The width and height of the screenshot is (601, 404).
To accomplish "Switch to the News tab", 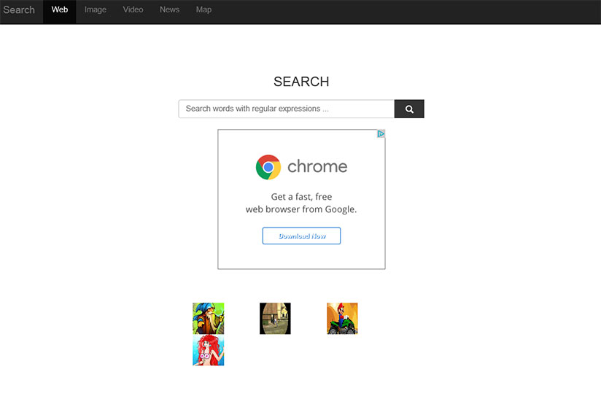I will [x=169, y=9].
